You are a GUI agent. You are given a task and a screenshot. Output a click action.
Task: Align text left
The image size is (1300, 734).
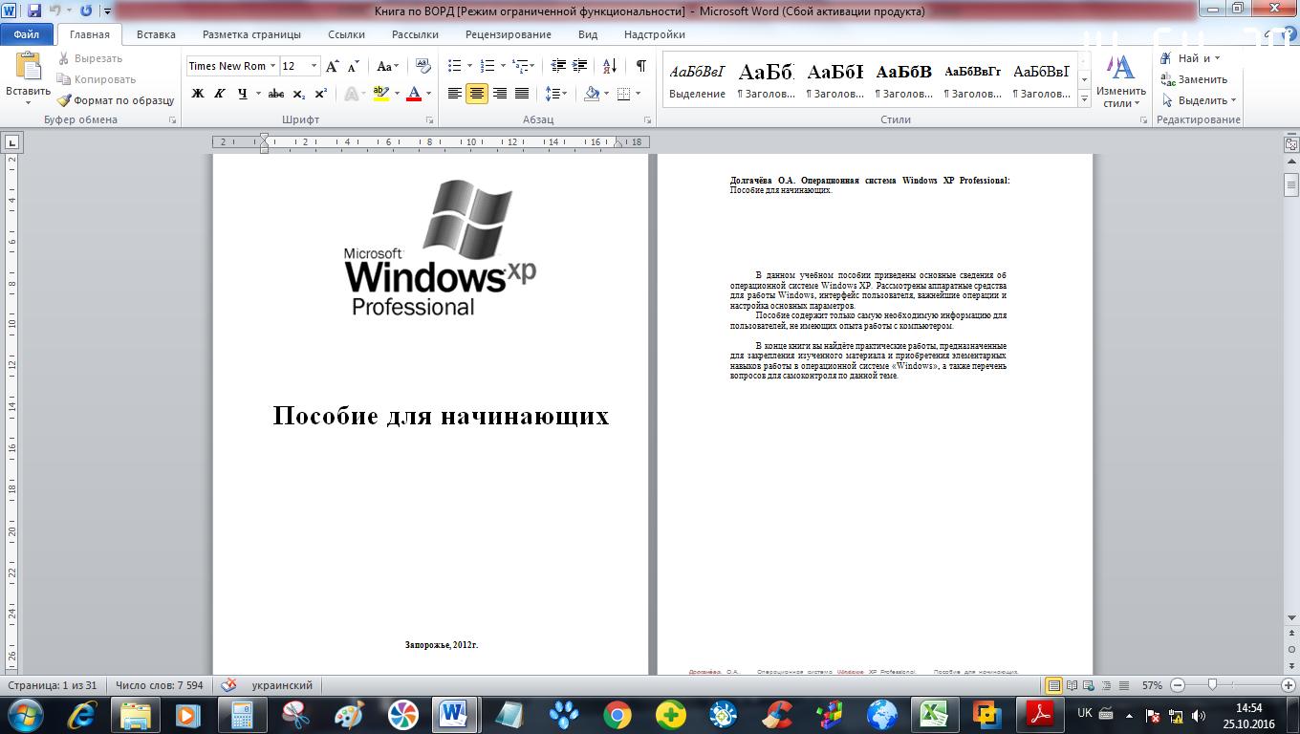point(455,94)
